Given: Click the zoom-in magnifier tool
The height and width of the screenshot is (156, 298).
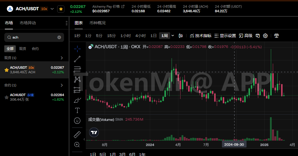Looking at the screenshot, I should click(77, 145).
